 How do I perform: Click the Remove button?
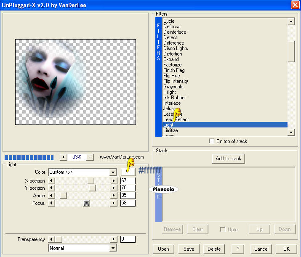coord(172,229)
